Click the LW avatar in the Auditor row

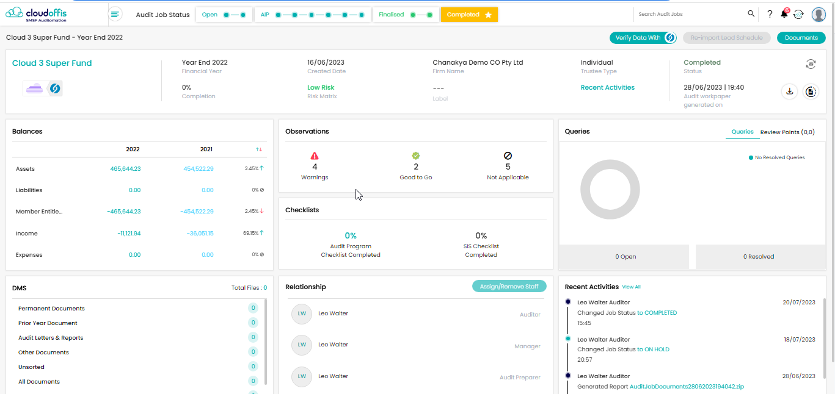point(302,314)
